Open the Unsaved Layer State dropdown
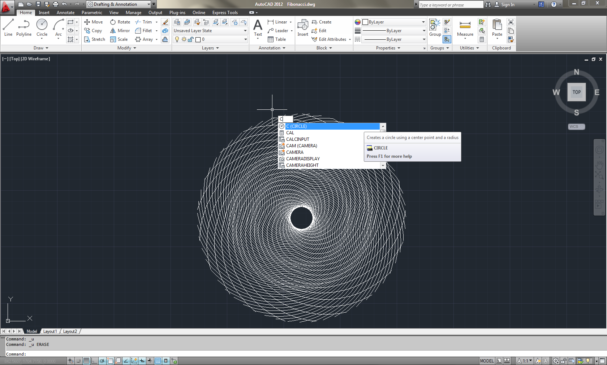 pos(210,31)
